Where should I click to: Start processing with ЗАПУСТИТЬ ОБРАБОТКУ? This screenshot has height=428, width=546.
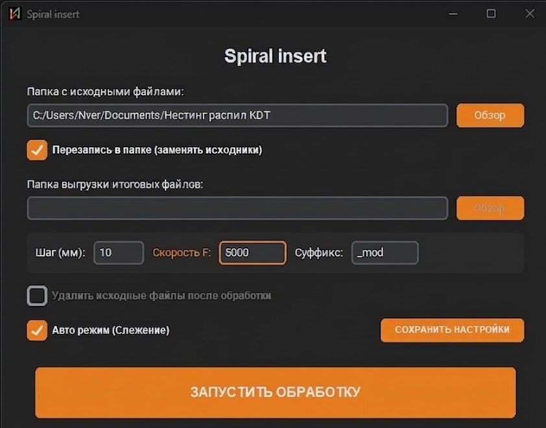[x=275, y=392]
